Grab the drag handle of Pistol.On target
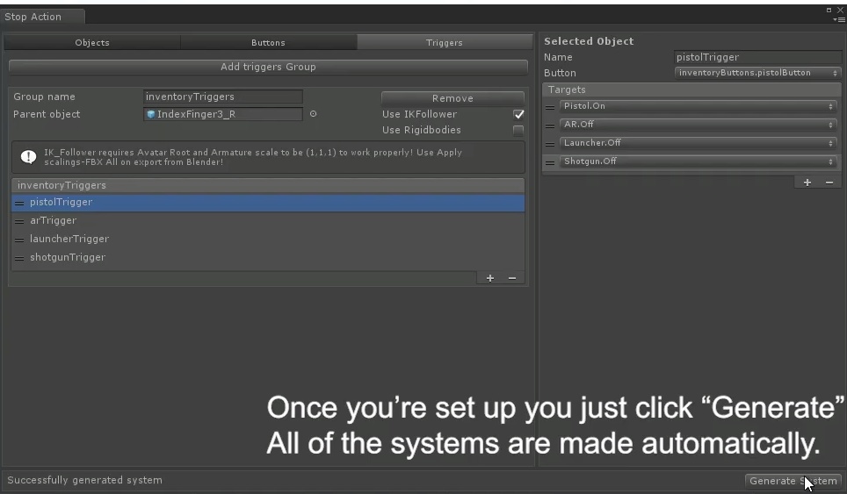The width and height of the screenshot is (847, 494). [x=550, y=107]
